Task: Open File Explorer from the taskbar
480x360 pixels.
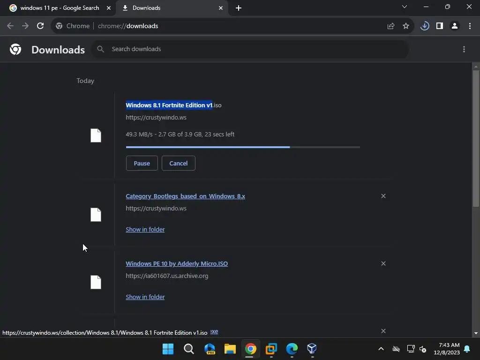Action: (230, 349)
